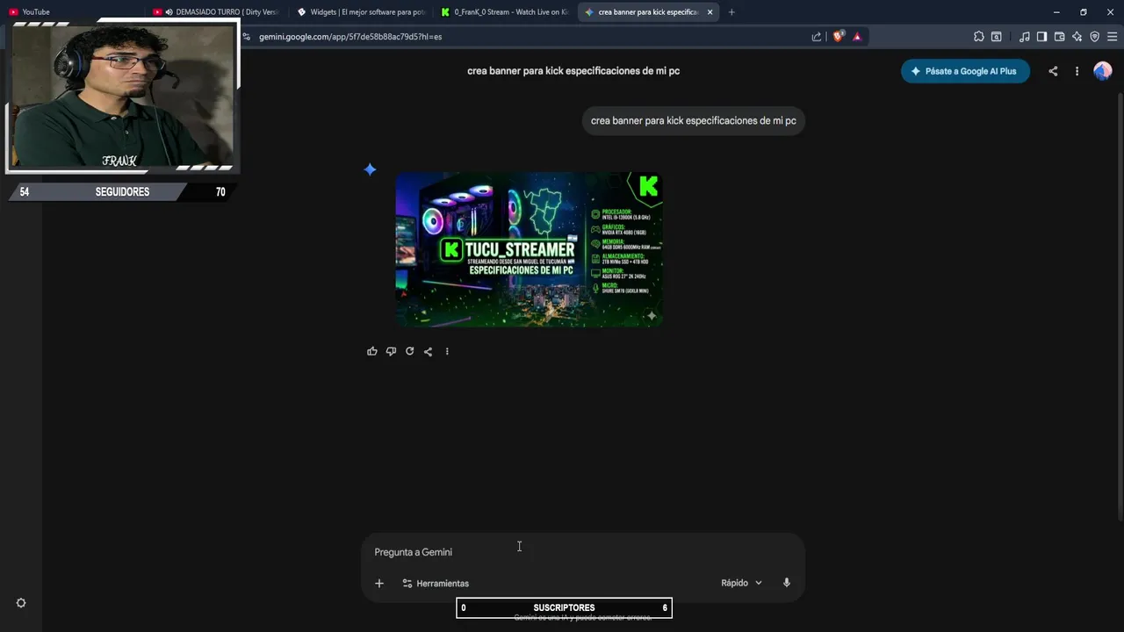This screenshot has height=632, width=1124.
Task: Switch to the YouTube tab
Action: tap(72, 12)
